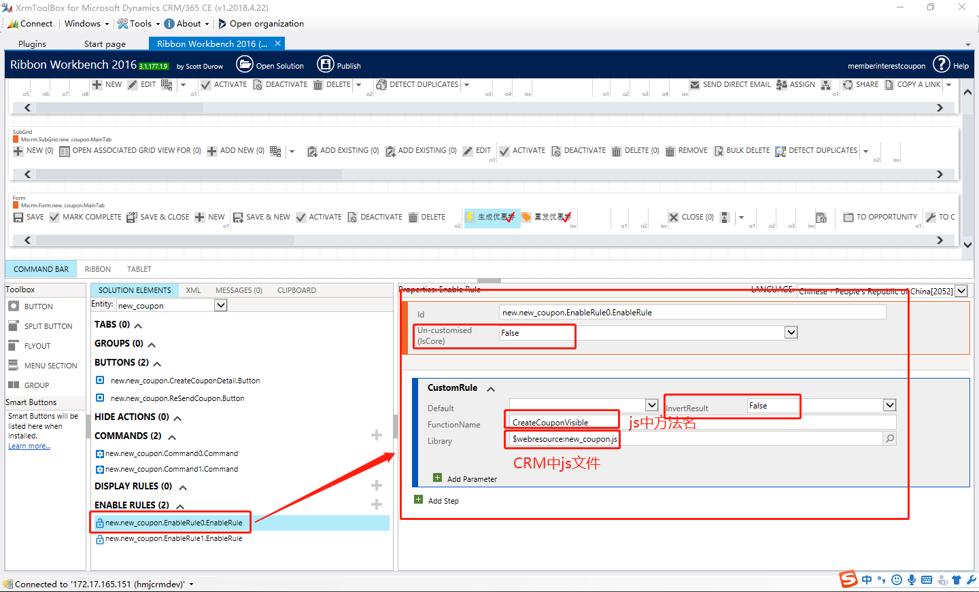This screenshot has height=592, width=979.
Task: Pick the MENU SECTION toolbox item
Action: click(x=43, y=366)
